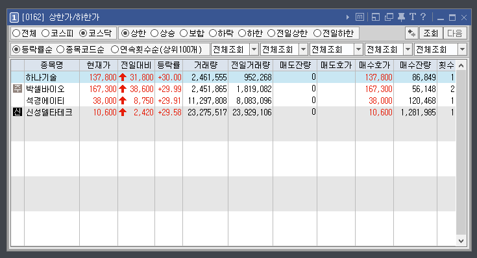Click the settings tool icon beside 조회
477x258 pixels.
point(411,33)
